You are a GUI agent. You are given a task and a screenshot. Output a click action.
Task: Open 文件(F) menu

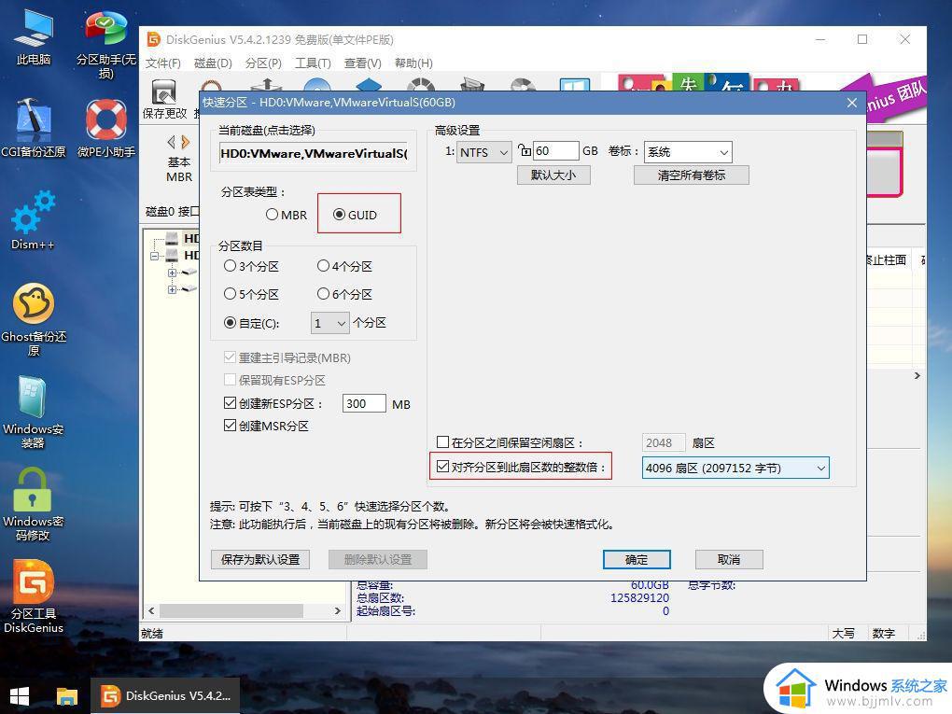point(162,63)
